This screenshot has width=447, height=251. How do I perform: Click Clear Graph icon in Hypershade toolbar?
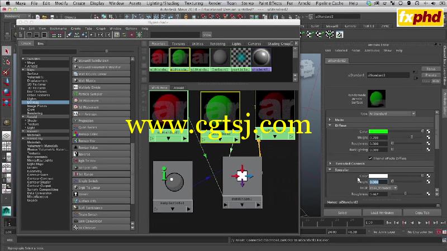pos(69,35)
